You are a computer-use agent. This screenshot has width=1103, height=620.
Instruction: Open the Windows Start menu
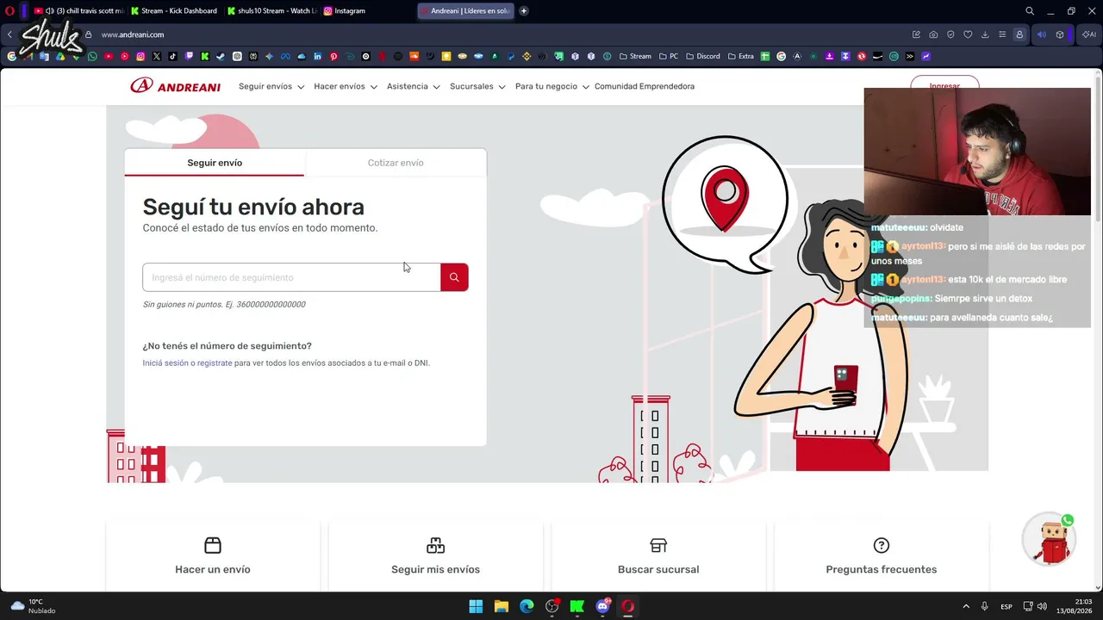(476, 606)
